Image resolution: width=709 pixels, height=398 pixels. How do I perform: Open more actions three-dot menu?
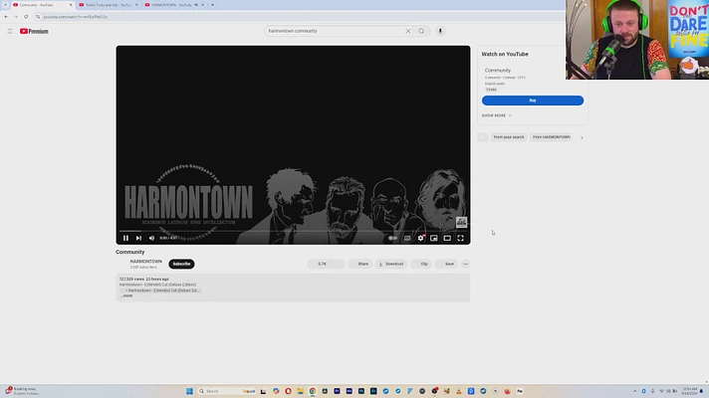click(465, 264)
